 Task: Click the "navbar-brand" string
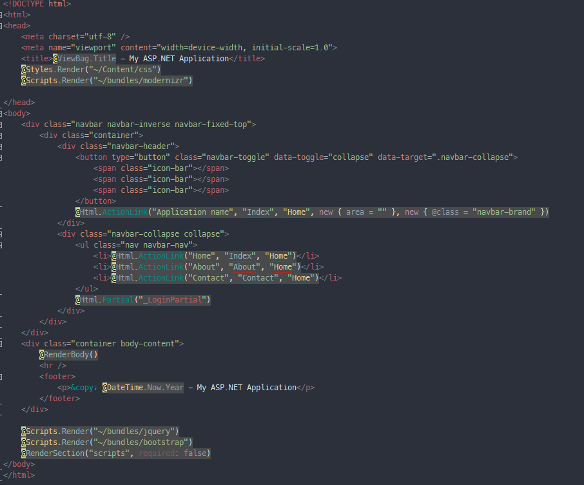(x=504, y=212)
